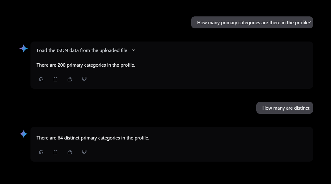Image resolution: width=331 pixels, height=184 pixels.
Task: Click the sparkle icon beside first response
Action: click(24, 48)
